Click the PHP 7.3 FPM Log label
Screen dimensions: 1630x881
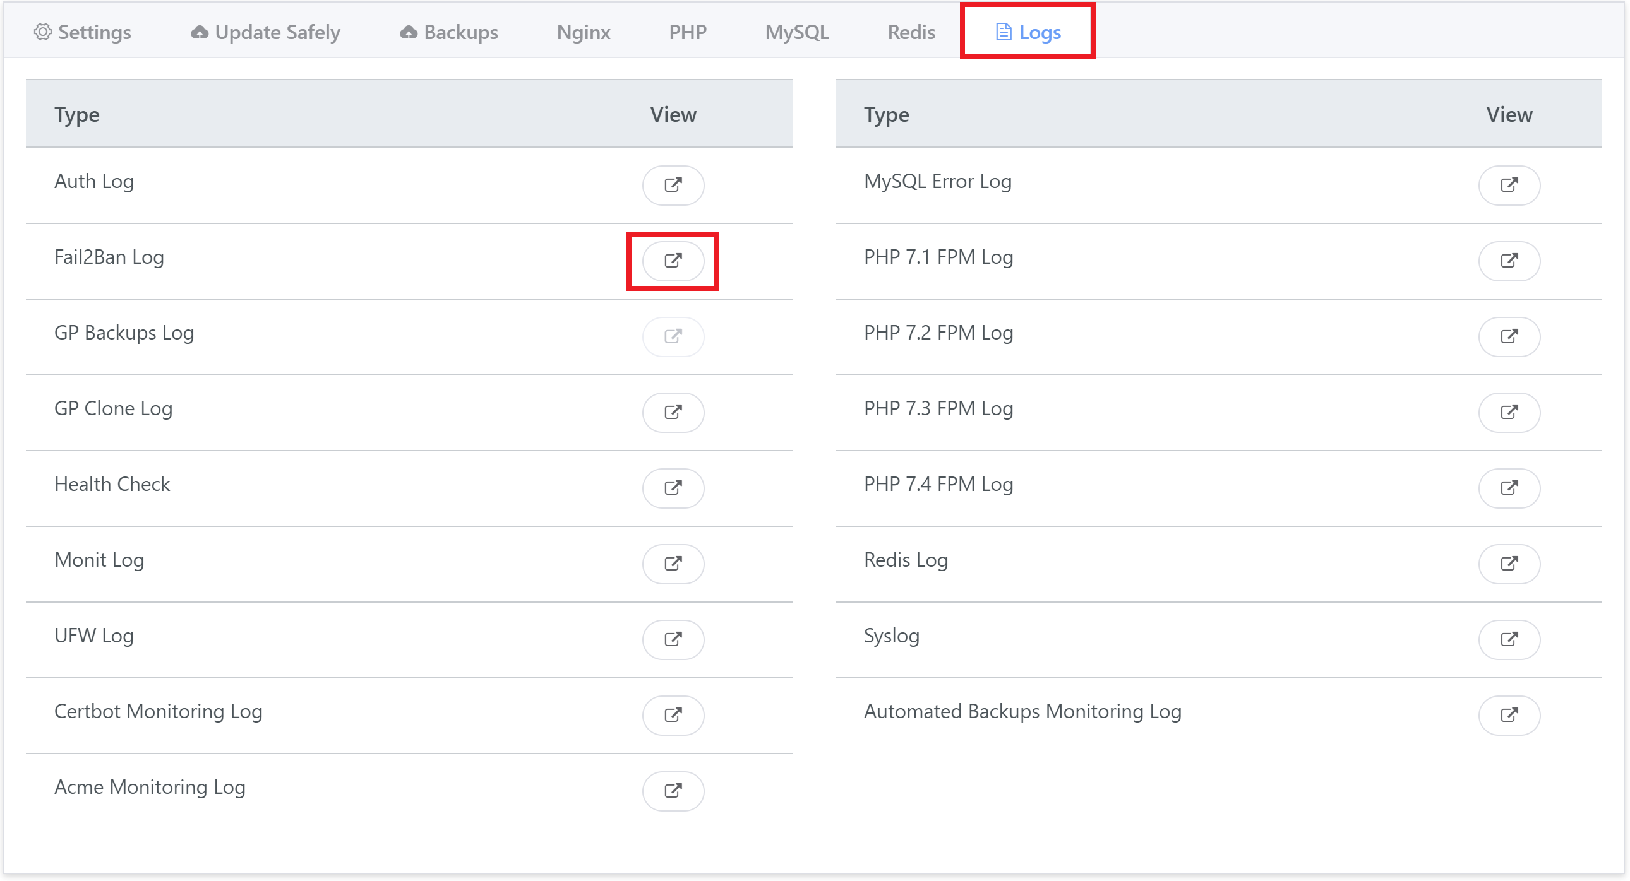pyautogui.click(x=938, y=409)
